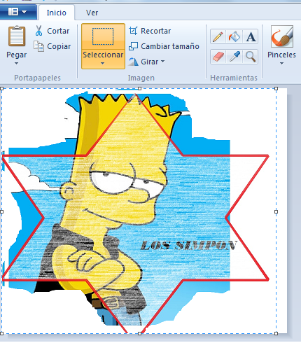Select the Eraser tool
301x350 pixels.
(x=218, y=57)
